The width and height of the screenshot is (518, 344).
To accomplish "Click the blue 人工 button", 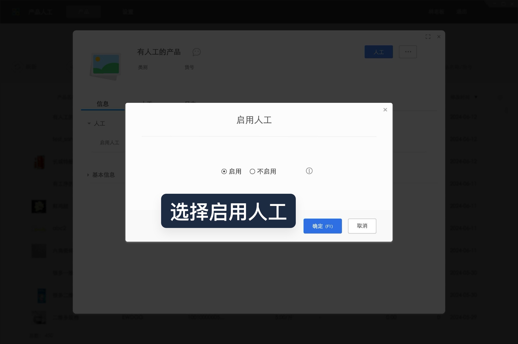I will 378,52.
